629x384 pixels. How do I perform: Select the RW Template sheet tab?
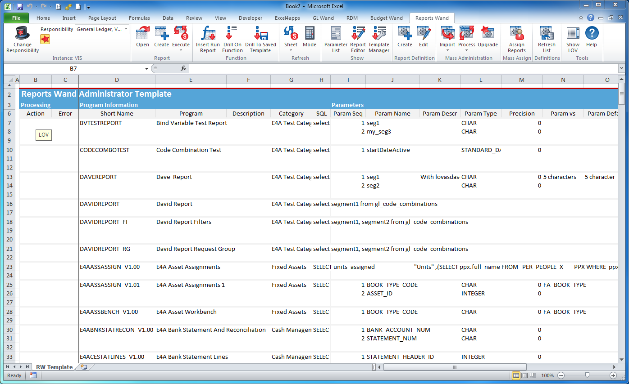(x=54, y=367)
